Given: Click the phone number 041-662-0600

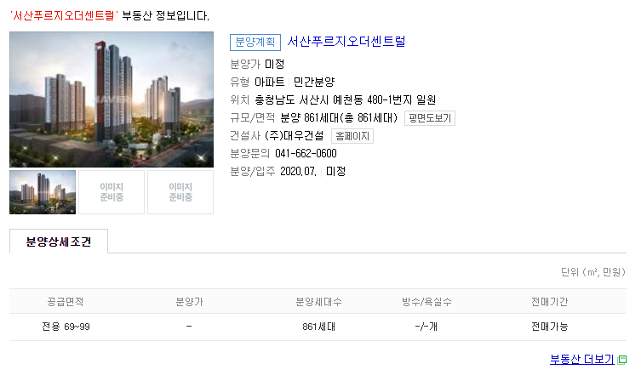Looking at the screenshot, I should (x=306, y=154).
